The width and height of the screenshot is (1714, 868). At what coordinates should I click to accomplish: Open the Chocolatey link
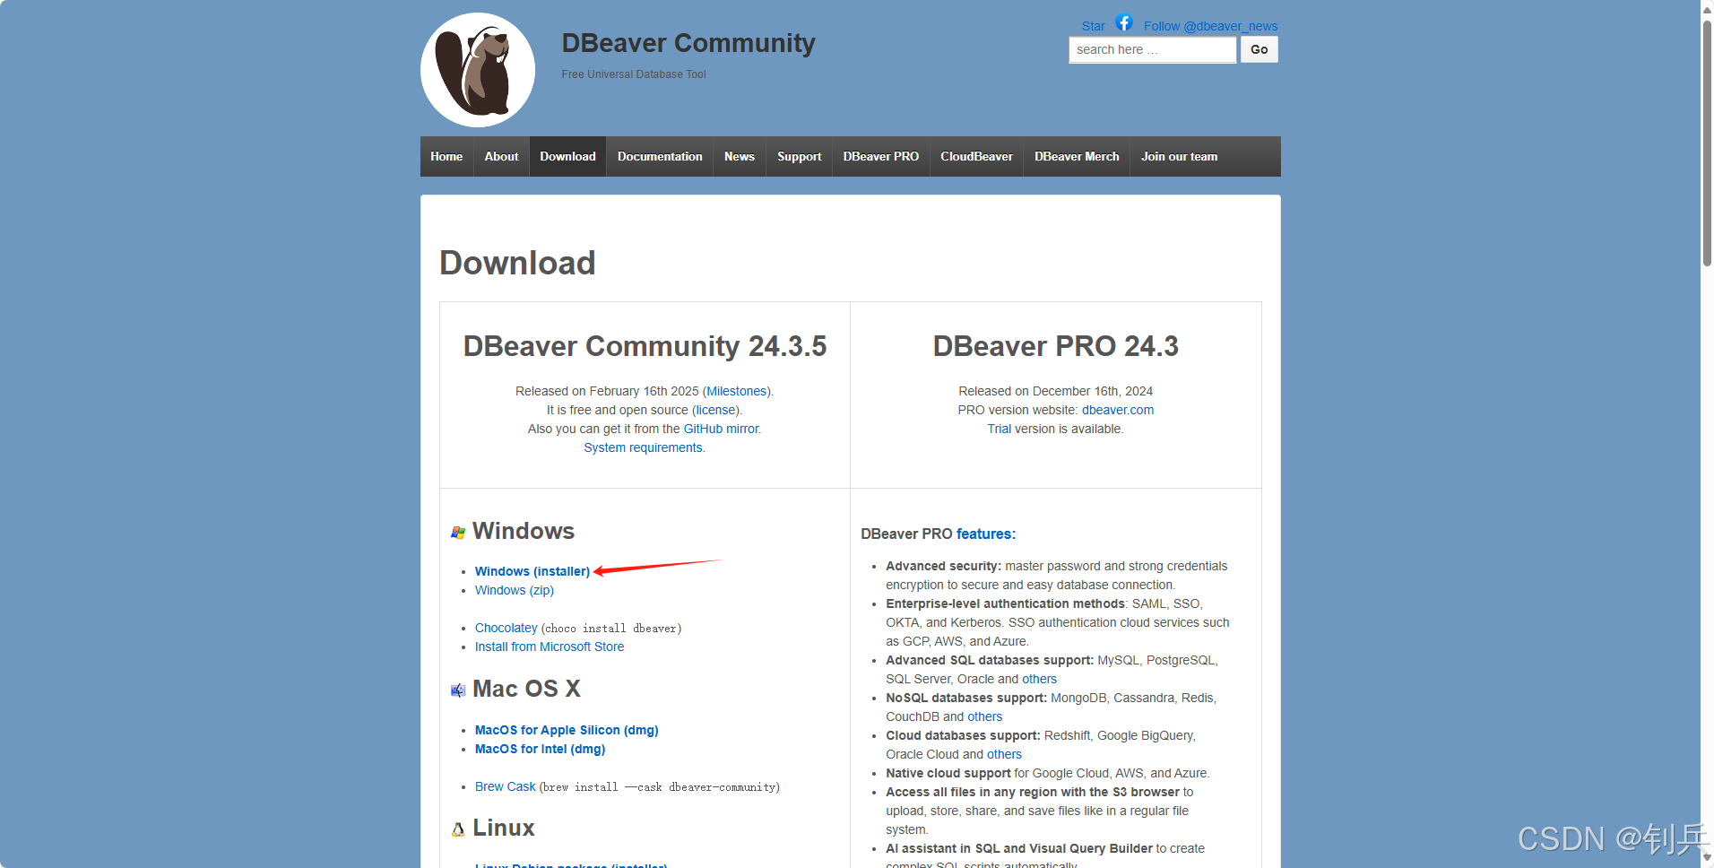coord(506,628)
